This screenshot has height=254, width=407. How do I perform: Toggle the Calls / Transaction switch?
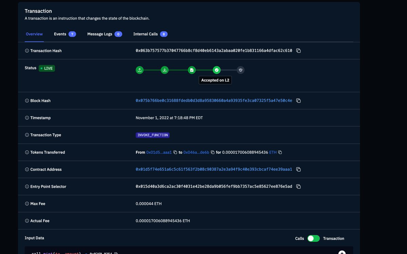coord(313,238)
